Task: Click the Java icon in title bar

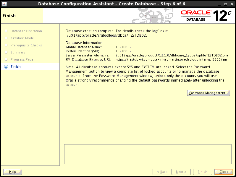Action: 4,4
